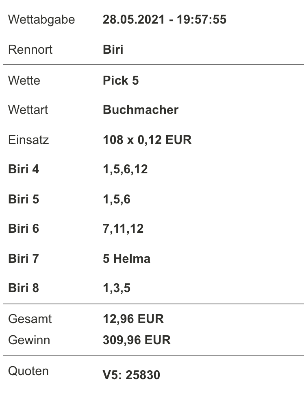This screenshot has height=415, width=304.
Task: Click the Wettart value Buchmacher
Action: pos(141,110)
